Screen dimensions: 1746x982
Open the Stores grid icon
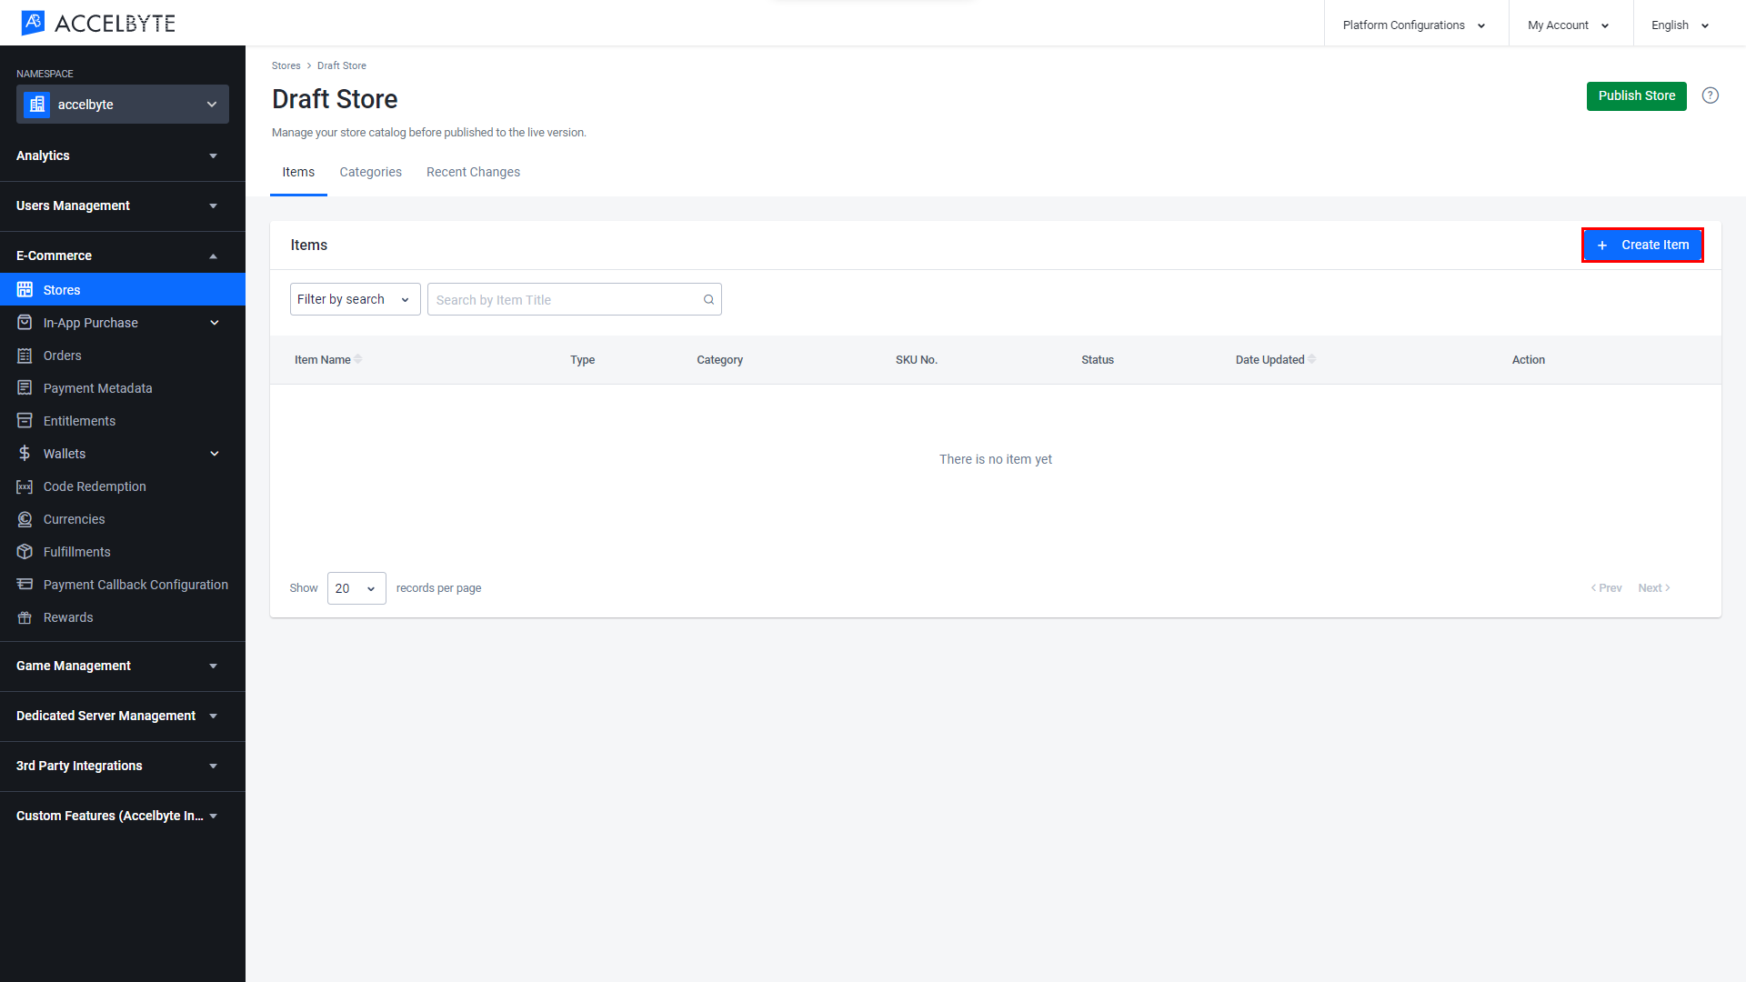25,290
